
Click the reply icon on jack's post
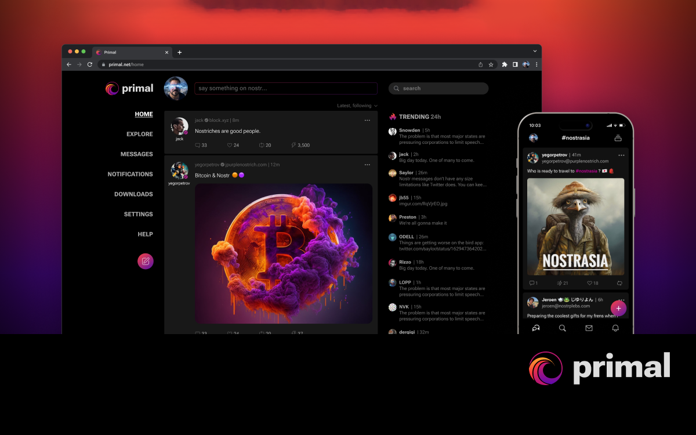(198, 146)
